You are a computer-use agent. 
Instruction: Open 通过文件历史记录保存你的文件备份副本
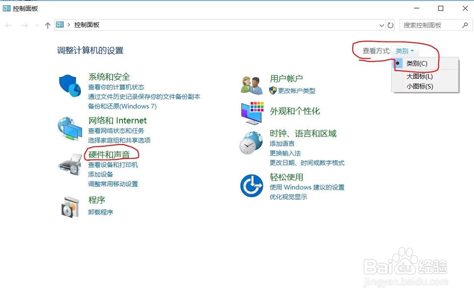pos(144,97)
